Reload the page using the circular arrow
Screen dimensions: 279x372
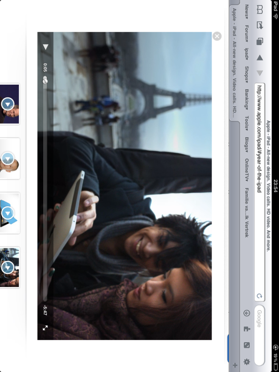coord(259,296)
